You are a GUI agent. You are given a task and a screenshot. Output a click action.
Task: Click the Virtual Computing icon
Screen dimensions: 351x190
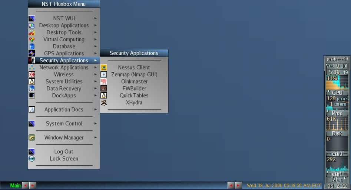(32, 39)
